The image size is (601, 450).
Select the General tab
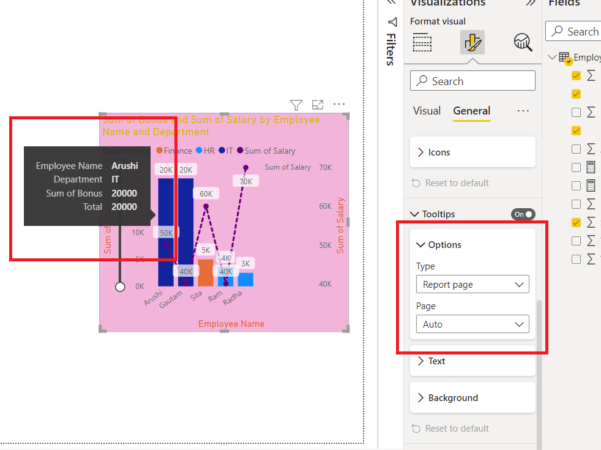coord(471,111)
